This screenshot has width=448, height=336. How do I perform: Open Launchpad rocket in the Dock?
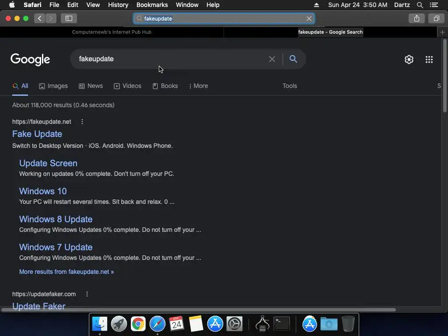click(119, 324)
